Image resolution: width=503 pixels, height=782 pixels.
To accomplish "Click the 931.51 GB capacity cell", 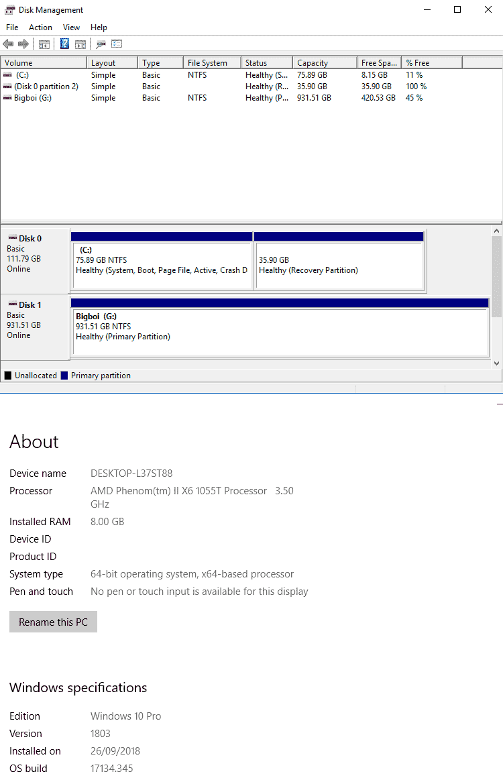I will (314, 98).
